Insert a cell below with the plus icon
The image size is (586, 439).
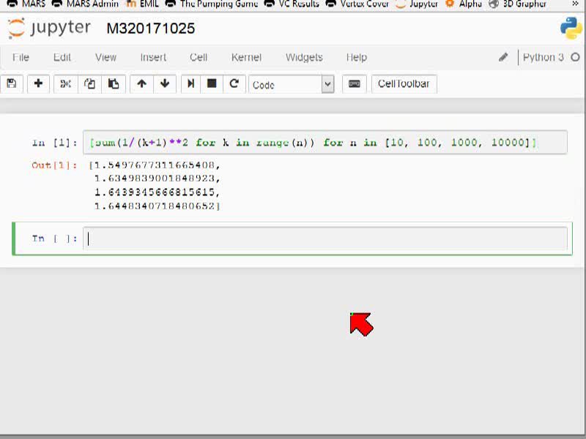tap(38, 83)
